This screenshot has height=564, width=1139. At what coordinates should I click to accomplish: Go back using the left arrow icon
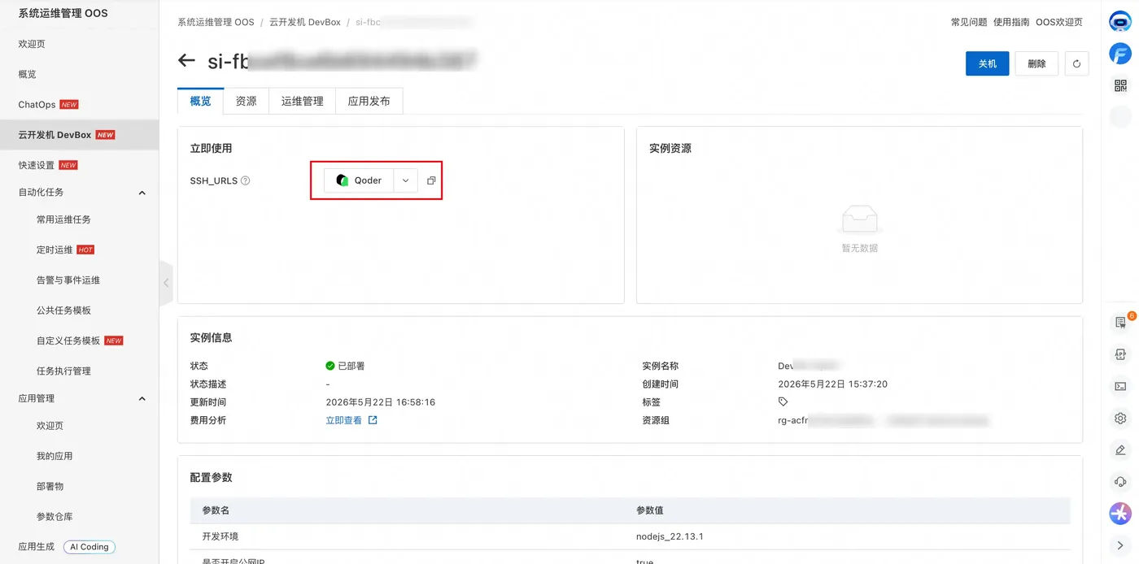click(x=186, y=61)
